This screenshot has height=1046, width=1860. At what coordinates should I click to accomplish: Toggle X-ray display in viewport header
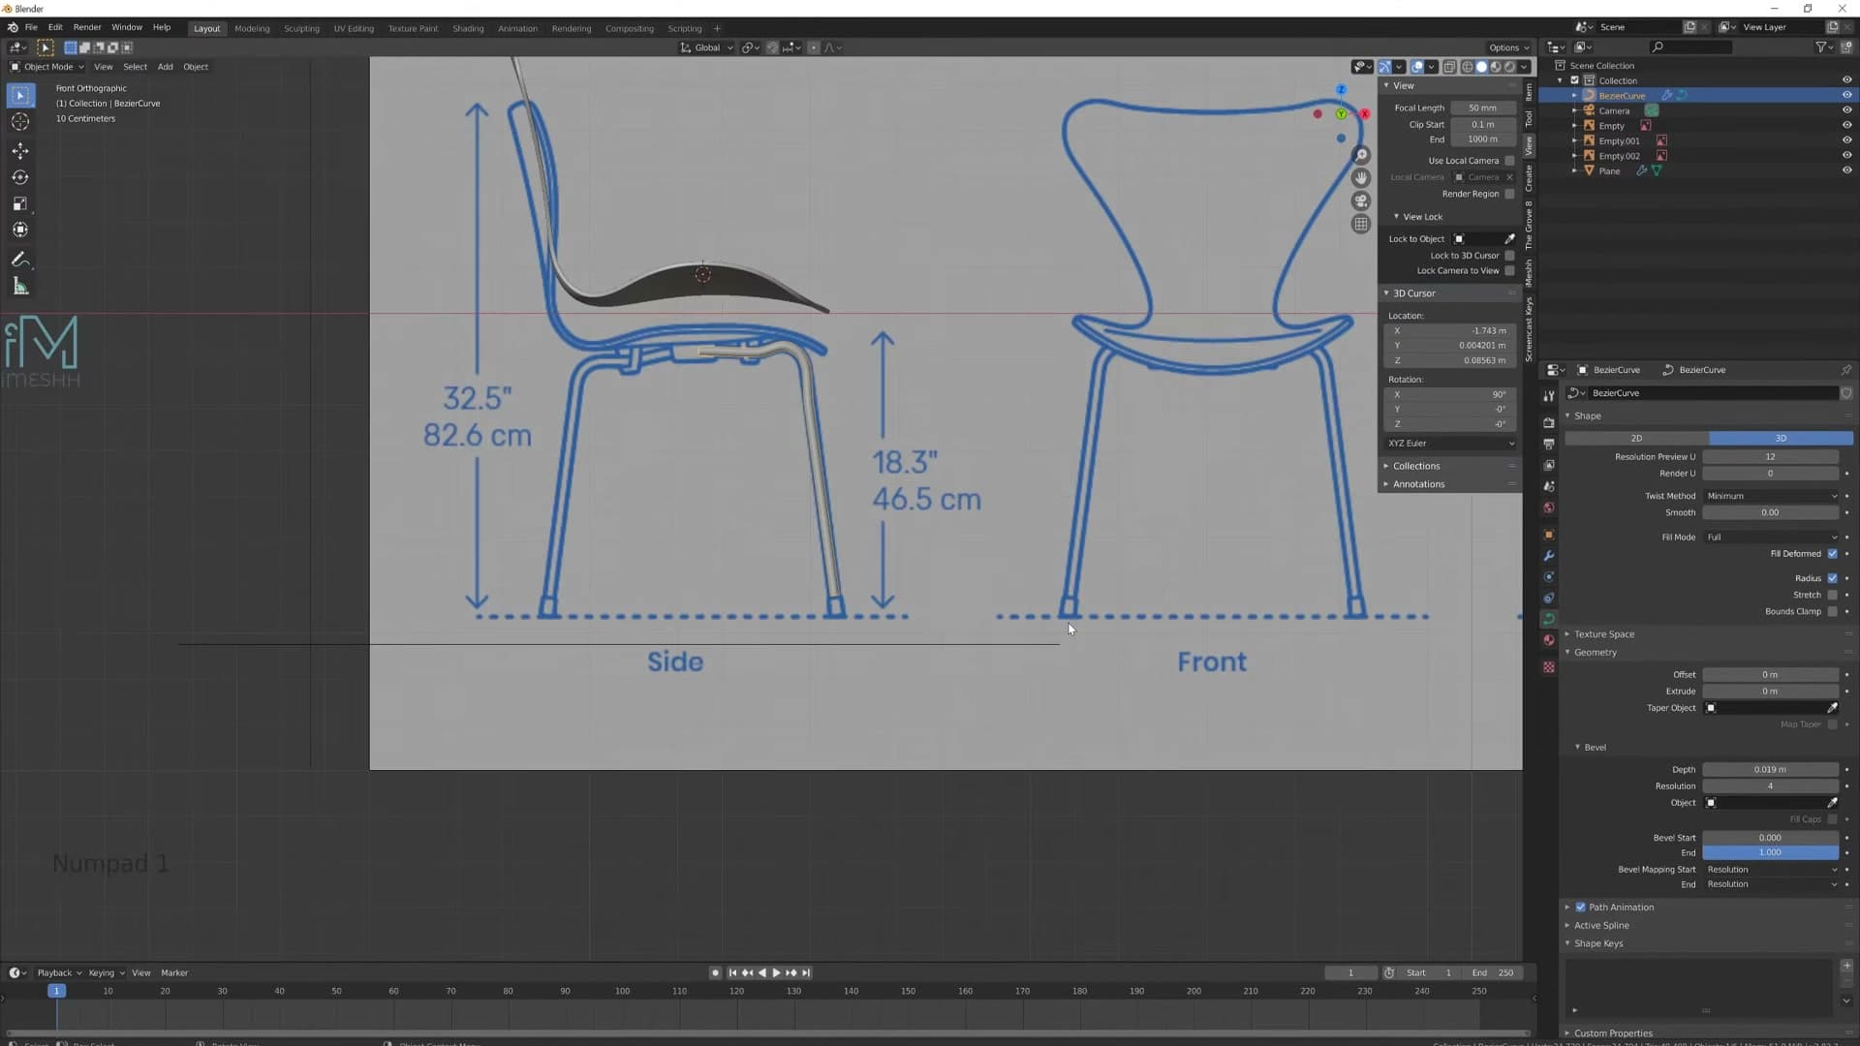click(1449, 67)
